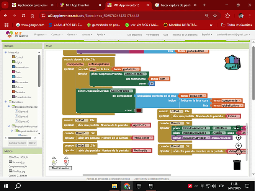
Task: Open the Epic Games launcher in the taskbar
Action: pyautogui.click(x=139, y=186)
